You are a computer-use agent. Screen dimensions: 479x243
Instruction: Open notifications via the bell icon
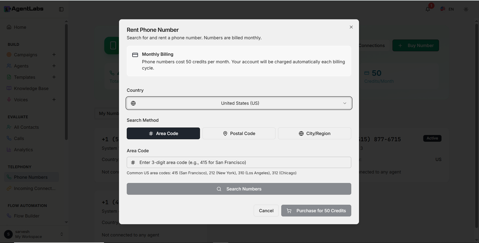point(427,9)
